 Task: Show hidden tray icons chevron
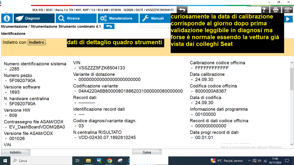click(249, 161)
